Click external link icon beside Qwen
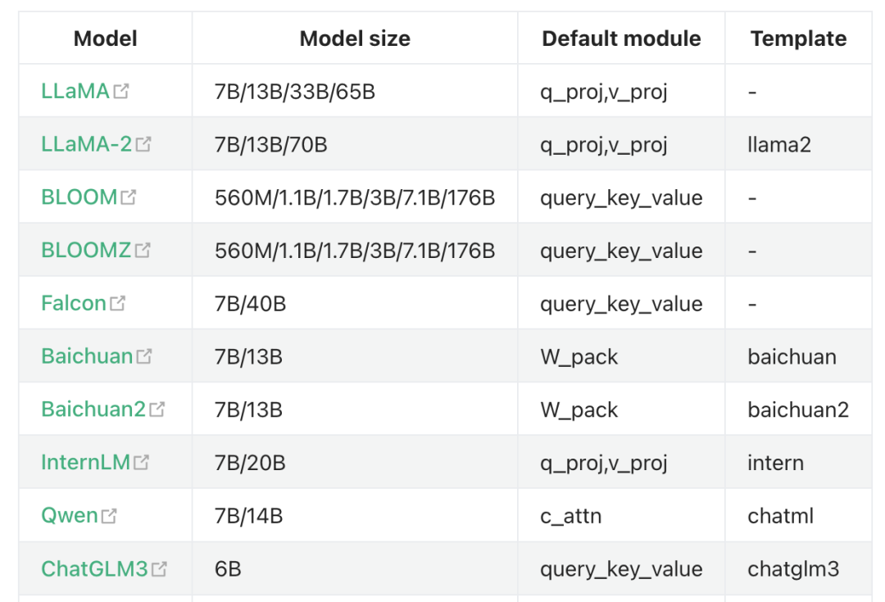885x602 pixels. [x=109, y=516]
